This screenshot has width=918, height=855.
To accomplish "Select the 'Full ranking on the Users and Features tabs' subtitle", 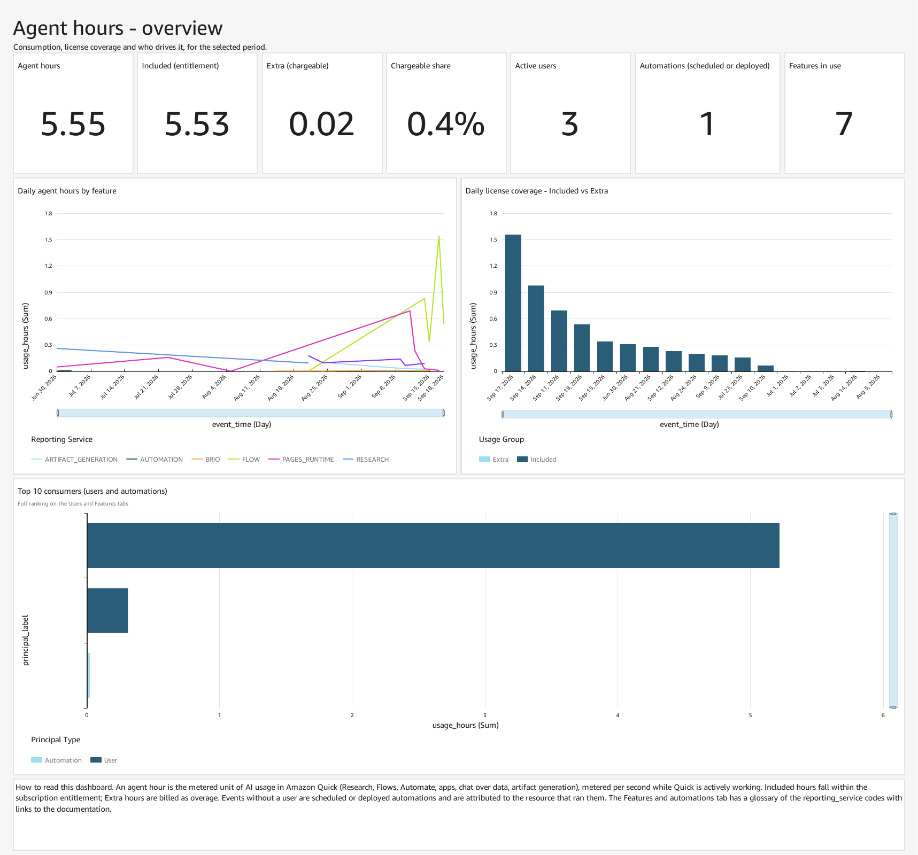I will (73, 503).
